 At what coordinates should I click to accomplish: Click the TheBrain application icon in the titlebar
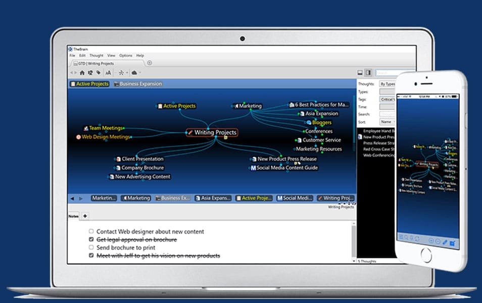point(70,50)
